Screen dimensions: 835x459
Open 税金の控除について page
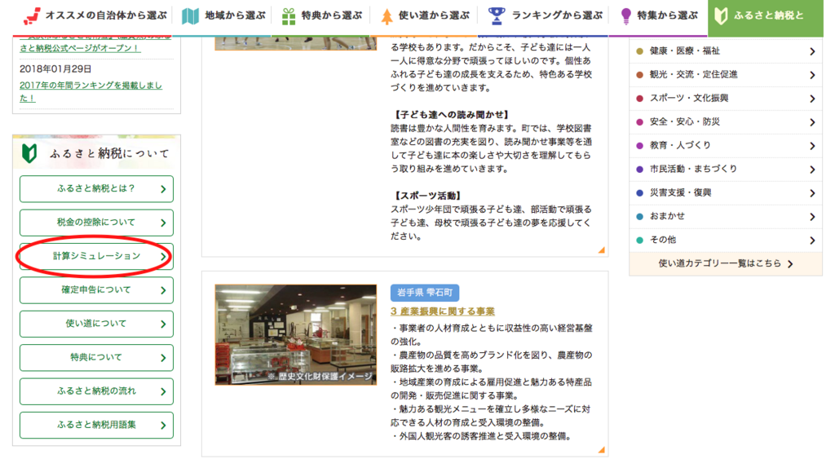pyautogui.click(x=96, y=223)
